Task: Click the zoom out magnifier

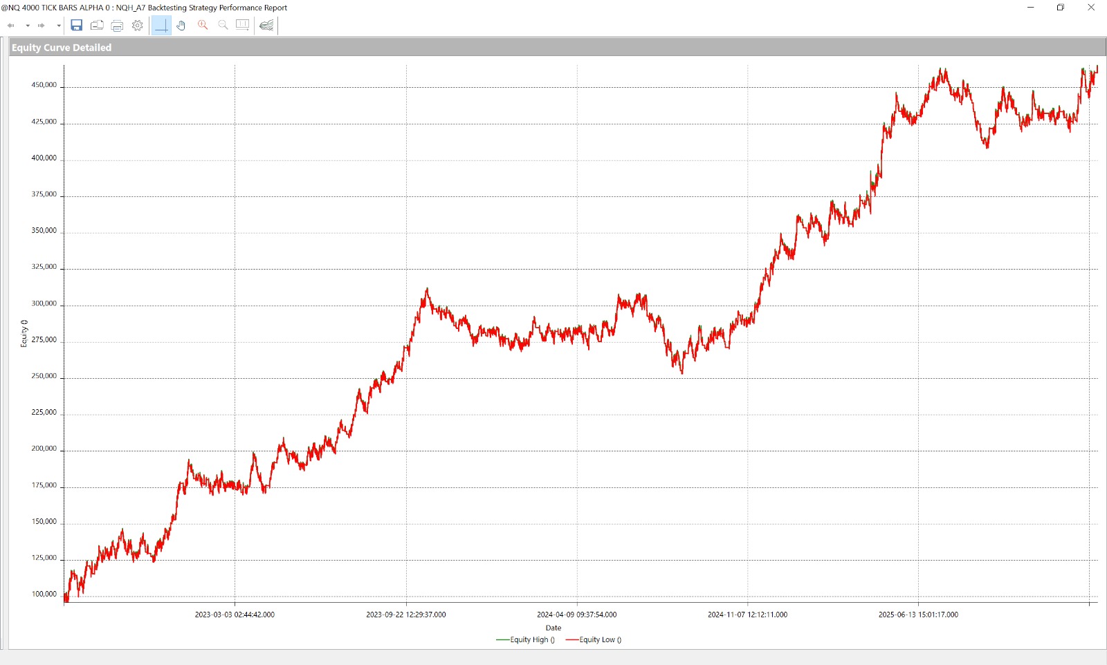Action: 223,25
